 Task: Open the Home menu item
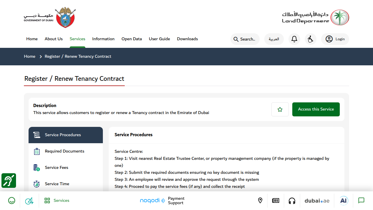(32, 39)
